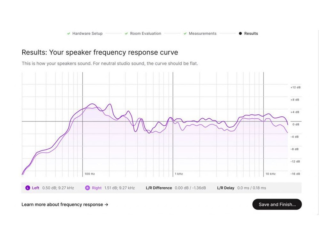Click the +12 dB scale label
Image resolution: width=327 pixels, height=245 pixels.
click(295, 87)
